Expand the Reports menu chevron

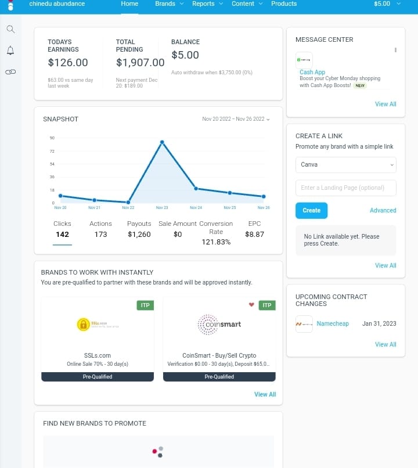[221, 4]
